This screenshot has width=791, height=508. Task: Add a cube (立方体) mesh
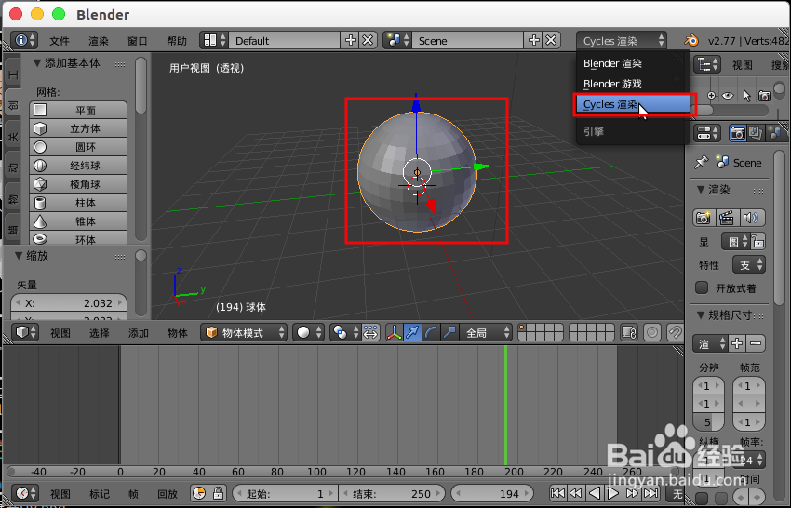click(x=78, y=128)
